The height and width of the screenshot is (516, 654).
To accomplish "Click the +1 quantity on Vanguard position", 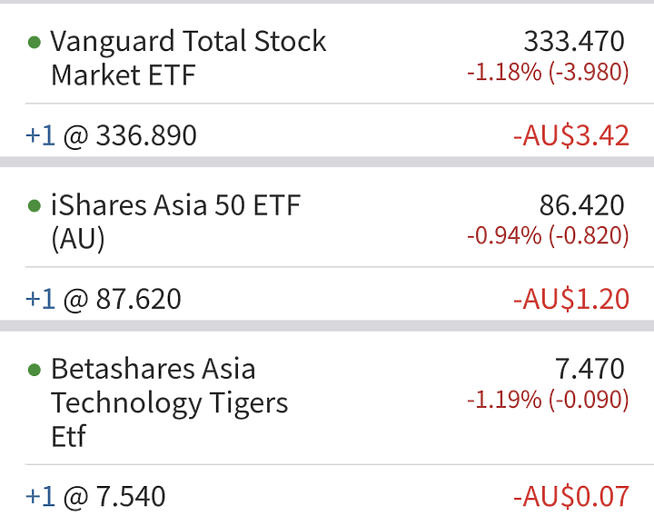I will click(41, 135).
